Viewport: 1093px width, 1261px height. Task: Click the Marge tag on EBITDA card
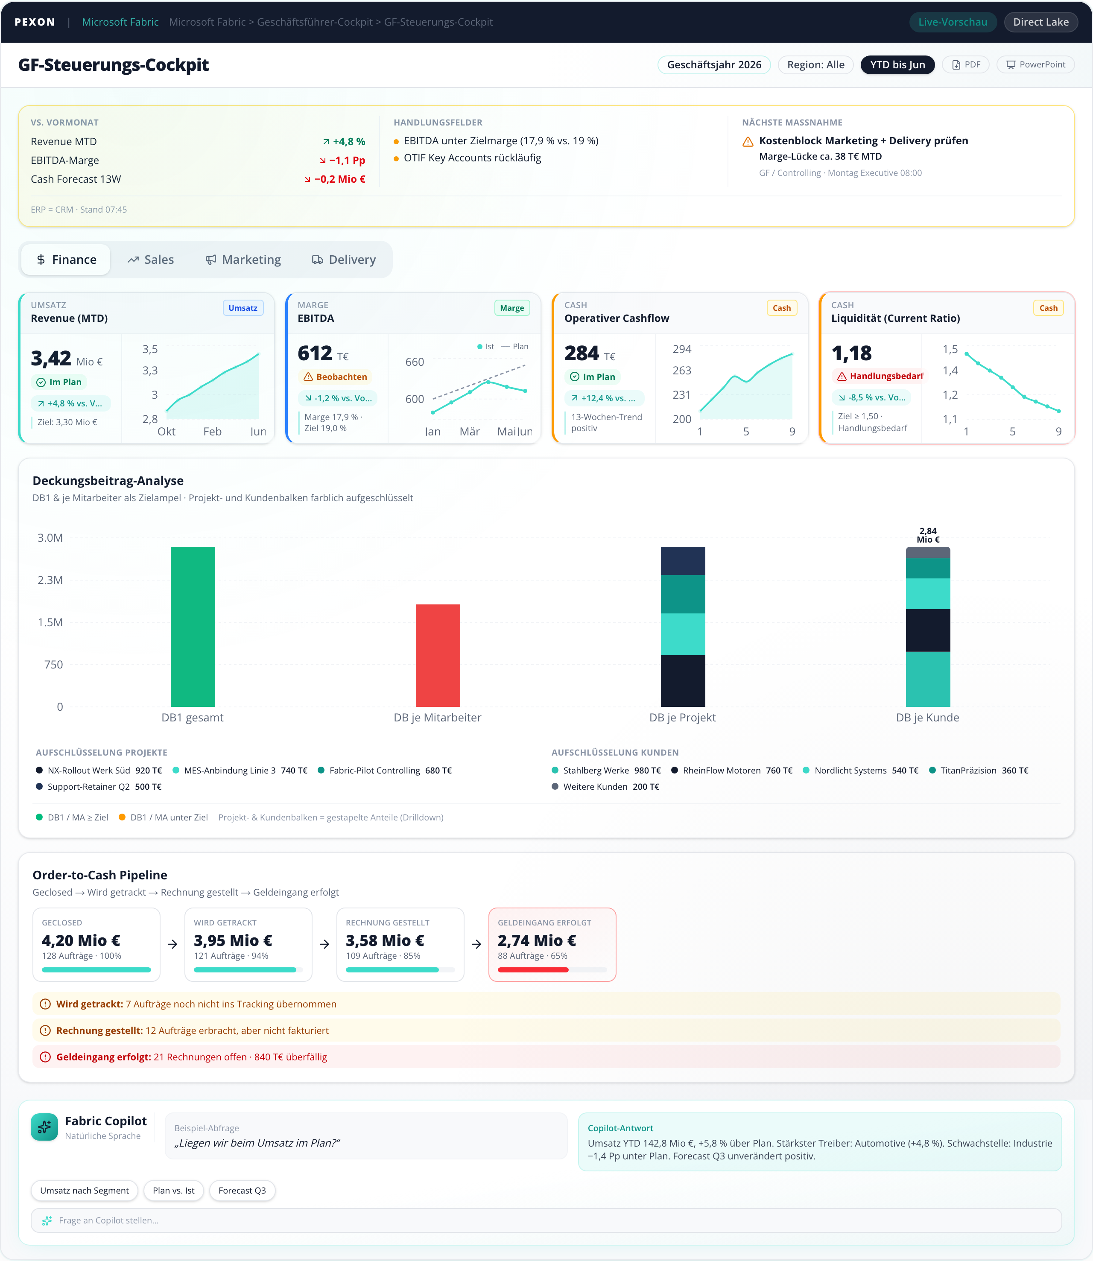point(512,308)
